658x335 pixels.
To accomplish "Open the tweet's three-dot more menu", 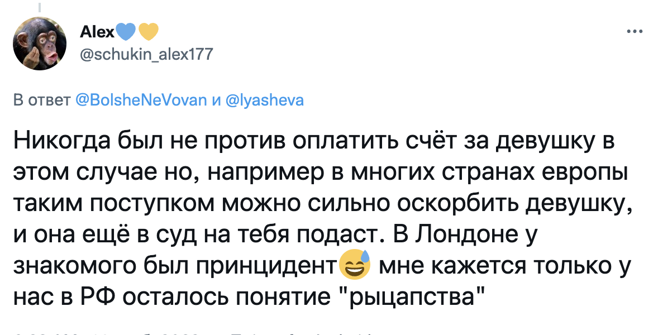I will (635, 31).
